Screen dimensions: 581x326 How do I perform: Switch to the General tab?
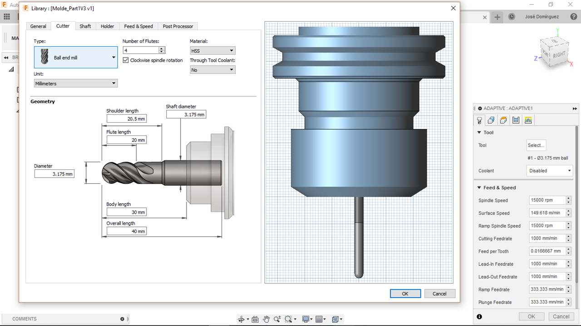[x=38, y=26]
